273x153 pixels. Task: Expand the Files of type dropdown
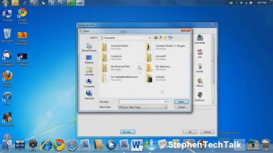coord(166,107)
